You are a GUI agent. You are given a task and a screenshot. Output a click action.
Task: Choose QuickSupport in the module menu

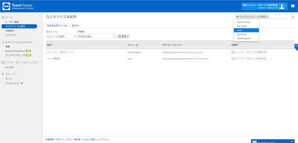[246, 38]
